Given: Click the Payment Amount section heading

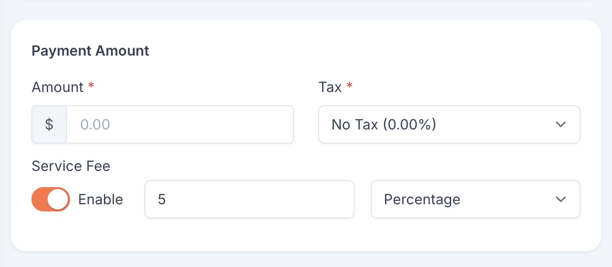Looking at the screenshot, I should click(91, 51).
